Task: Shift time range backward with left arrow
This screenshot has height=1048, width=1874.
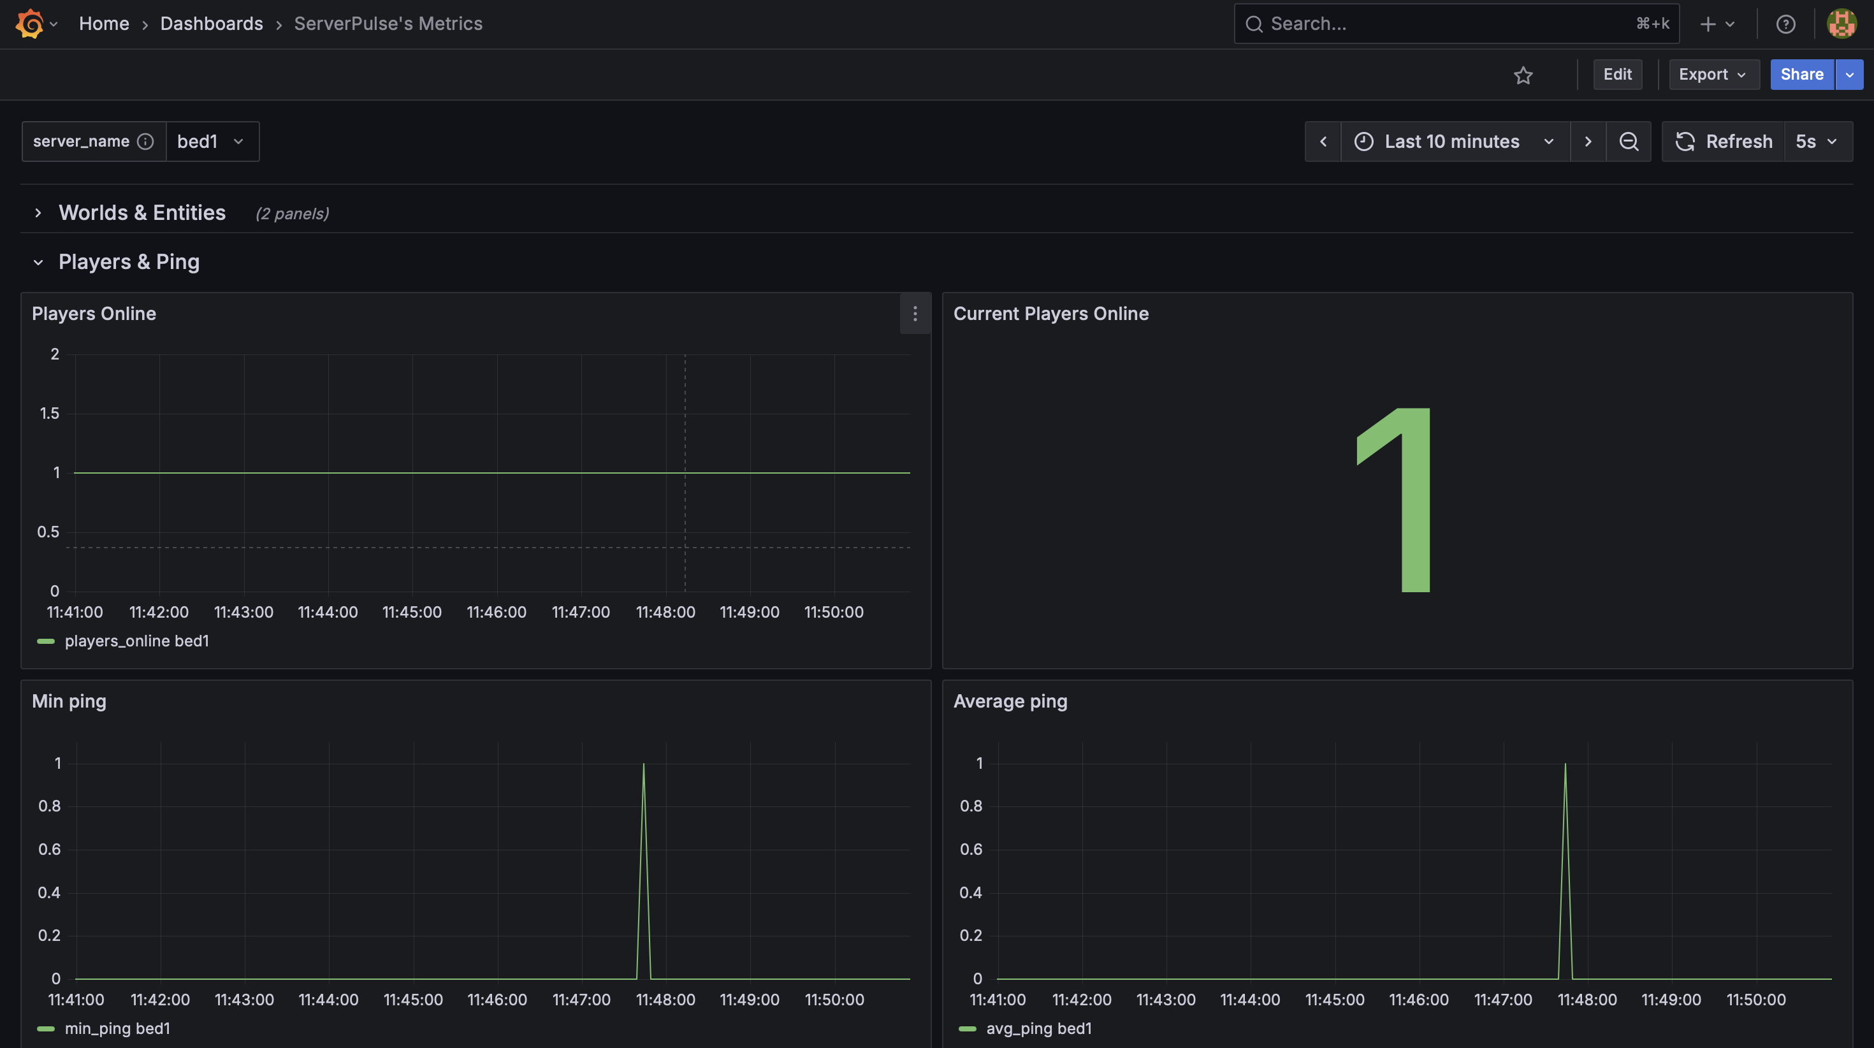Action: (x=1323, y=141)
